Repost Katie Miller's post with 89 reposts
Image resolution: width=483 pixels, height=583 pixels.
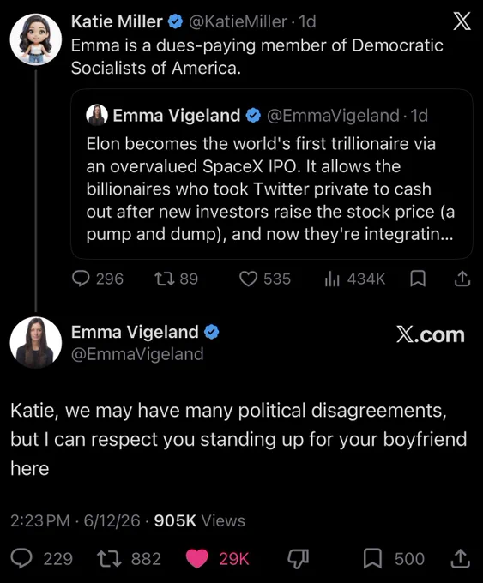tap(165, 279)
